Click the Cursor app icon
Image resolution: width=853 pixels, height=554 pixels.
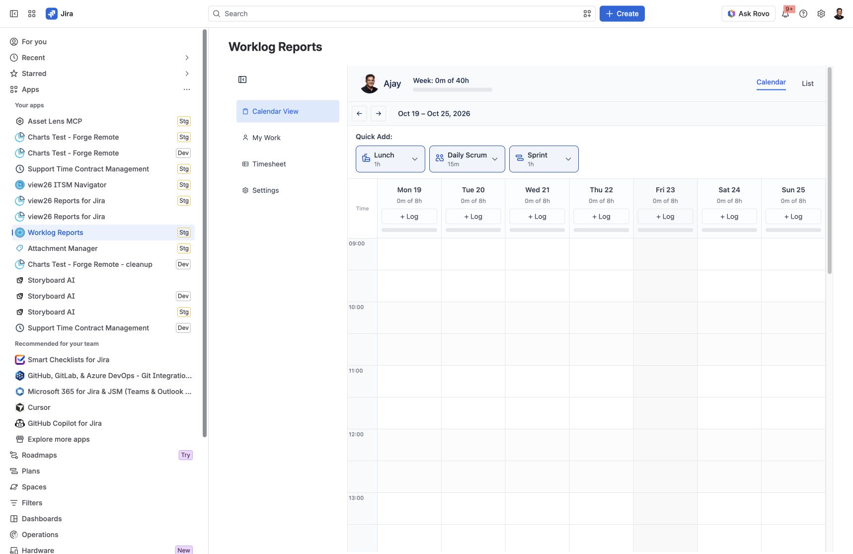click(20, 407)
